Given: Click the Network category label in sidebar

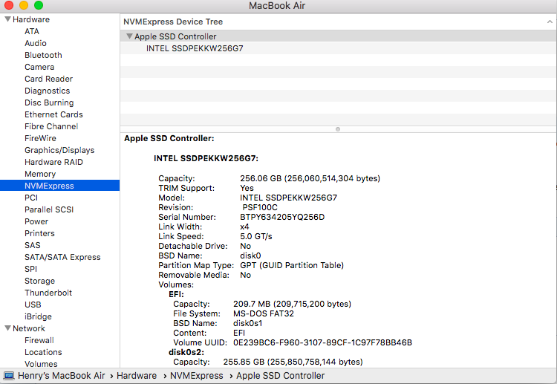Looking at the screenshot, I should coord(29,328).
